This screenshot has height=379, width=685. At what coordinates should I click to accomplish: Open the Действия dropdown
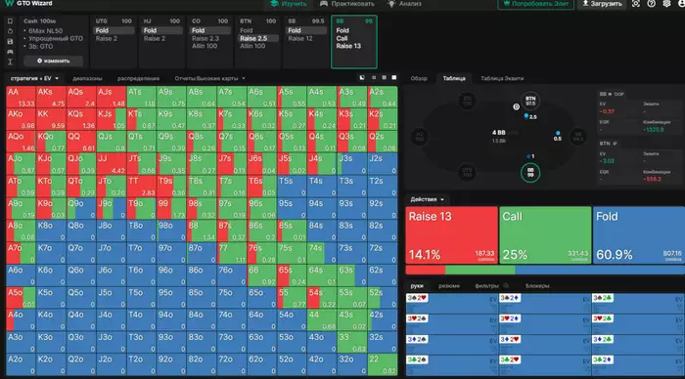tap(427, 199)
